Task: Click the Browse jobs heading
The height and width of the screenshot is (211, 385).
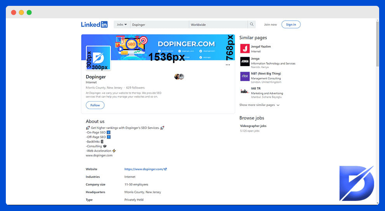Action: point(252,118)
